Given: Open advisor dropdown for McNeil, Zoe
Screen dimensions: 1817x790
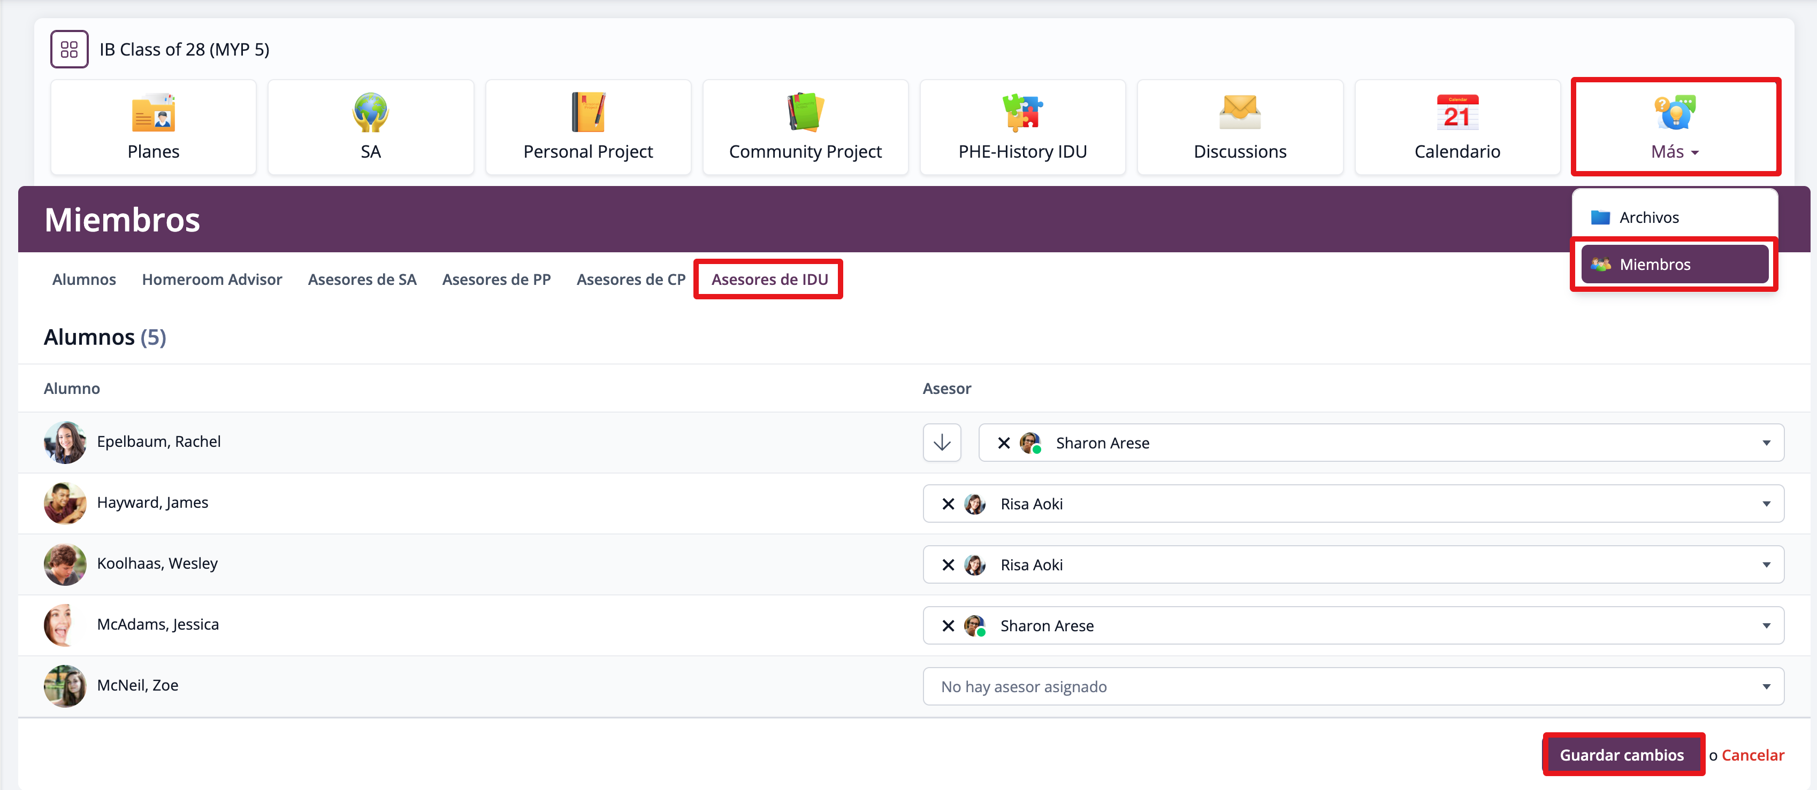Looking at the screenshot, I should tap(1766, 686).
